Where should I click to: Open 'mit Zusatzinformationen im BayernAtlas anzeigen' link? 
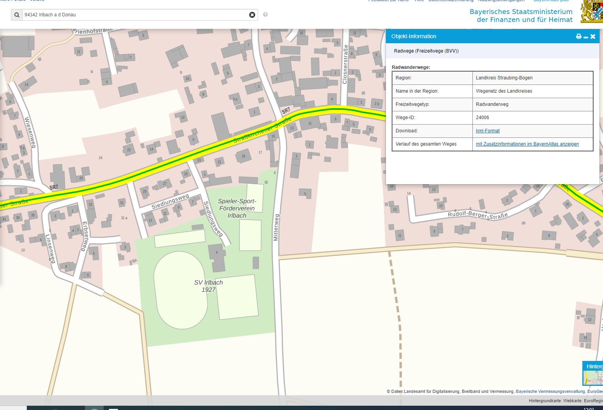pyautogui.click(x=527, y=144)
